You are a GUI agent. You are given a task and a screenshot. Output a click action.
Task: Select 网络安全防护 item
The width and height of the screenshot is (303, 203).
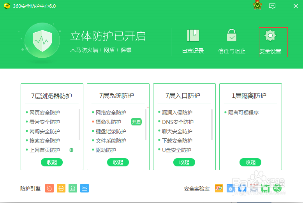click(111, 113)
